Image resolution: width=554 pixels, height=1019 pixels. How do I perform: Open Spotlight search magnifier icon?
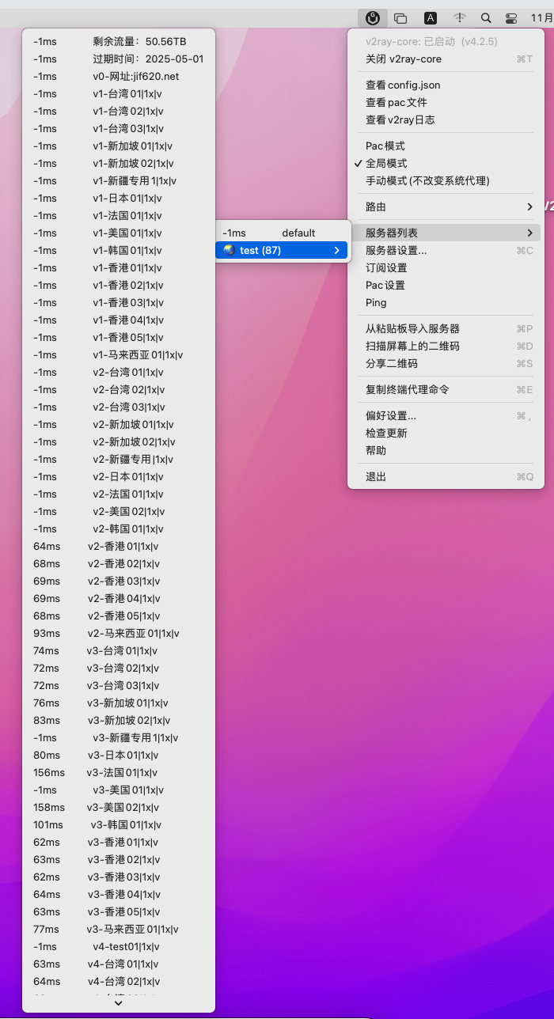tap(486, 17)
